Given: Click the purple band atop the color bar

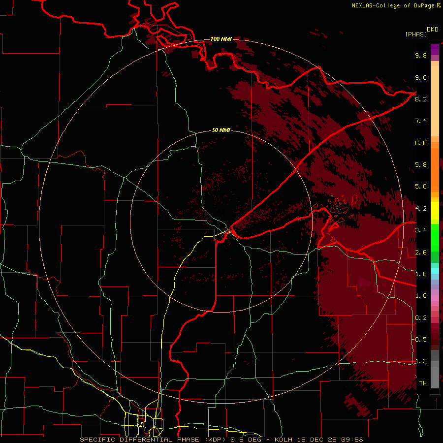Looking at the screenshot, I should [435, 49].
